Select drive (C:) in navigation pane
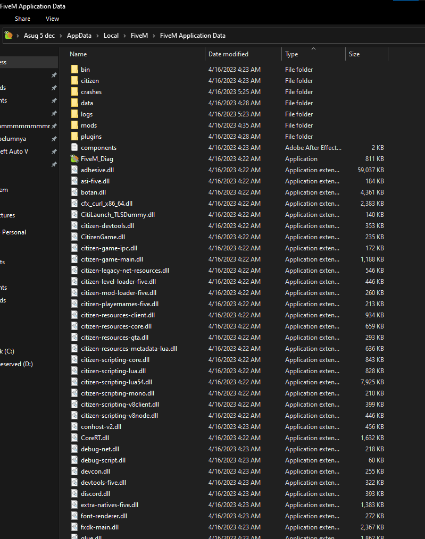The width and height of the screenshot is (425, 539). click(x=7, y=351)
